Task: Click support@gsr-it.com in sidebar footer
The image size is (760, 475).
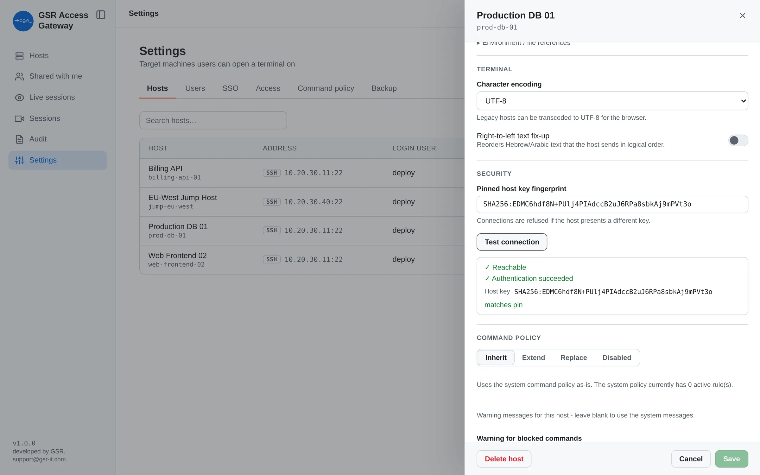Action: point(39,459)
